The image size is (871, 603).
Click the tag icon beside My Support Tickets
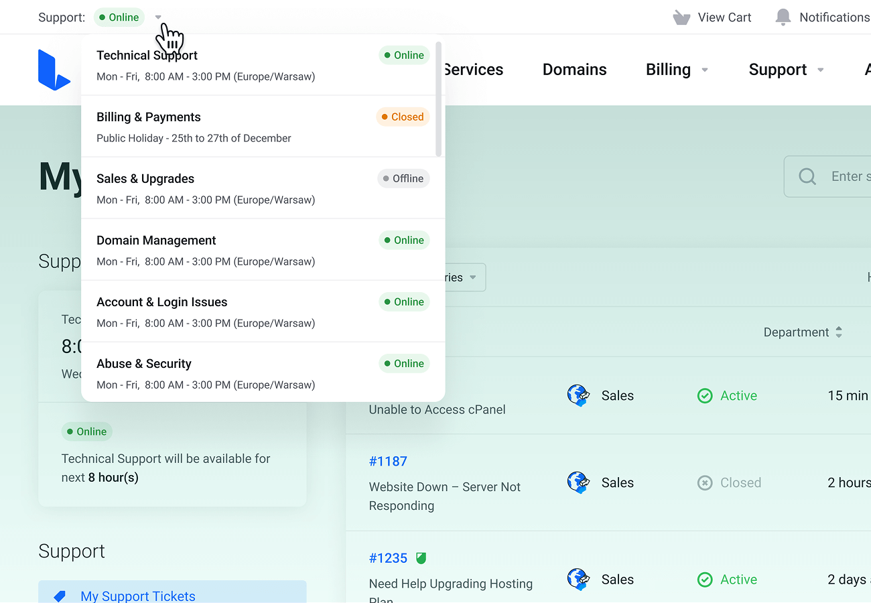[59, 596]
